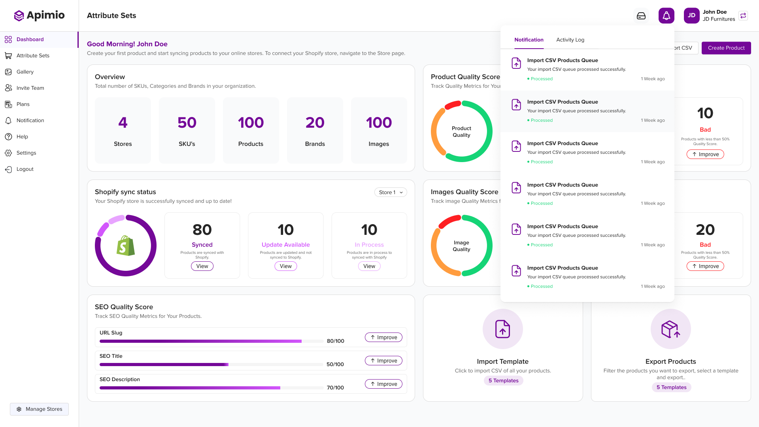This screenshot has width=759, height=427.
Task: Click the Logout icon in sidebar
Action: [x=8, y=169]
